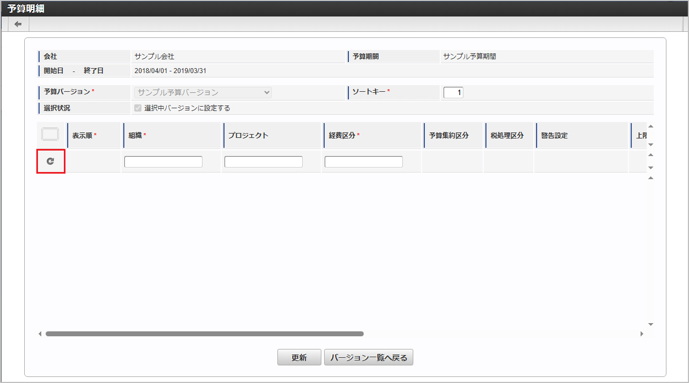Image resolution: width=689 pixels, height=383 pixels.
Task: Click the 経費区分 text input field
Action: tap(363, 162)
